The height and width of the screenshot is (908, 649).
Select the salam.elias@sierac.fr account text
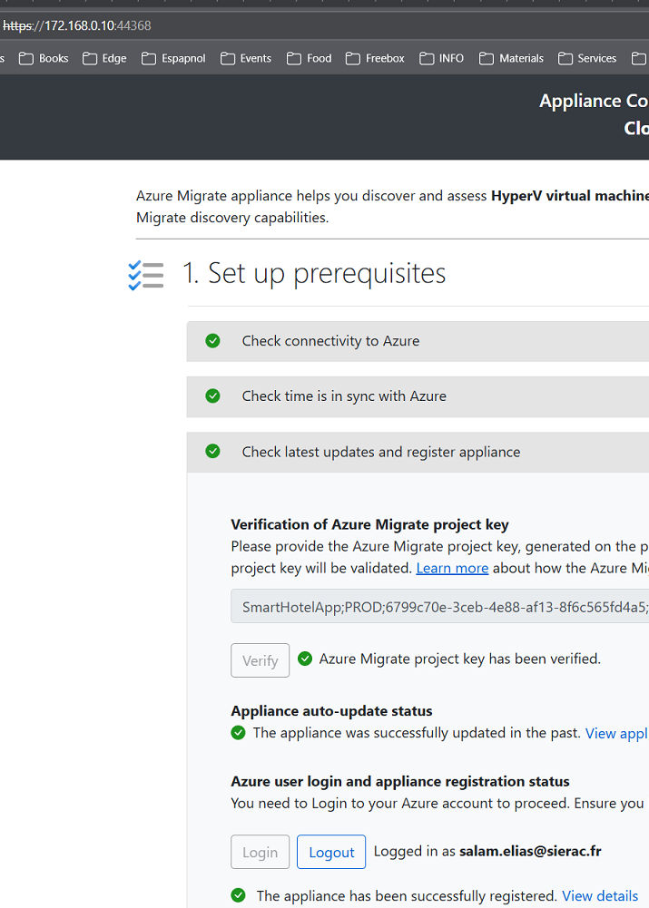click(530, 851)
